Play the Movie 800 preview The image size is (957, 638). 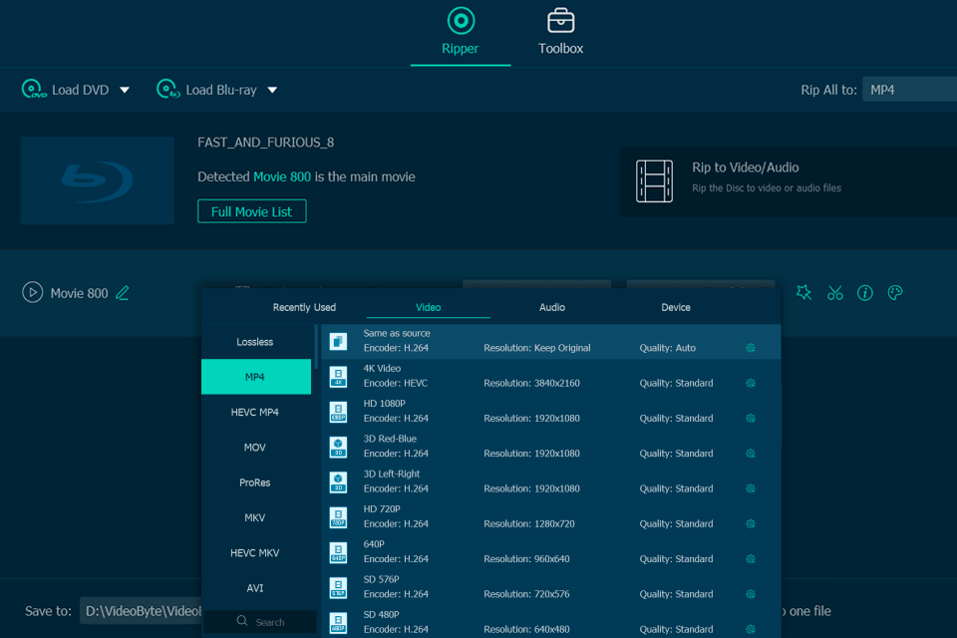[32, 292]
